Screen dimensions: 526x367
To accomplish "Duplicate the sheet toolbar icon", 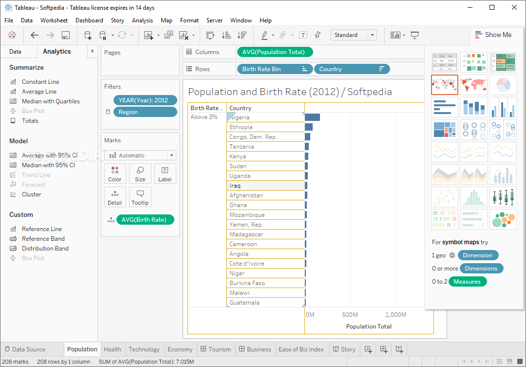I will click(169, 35).
